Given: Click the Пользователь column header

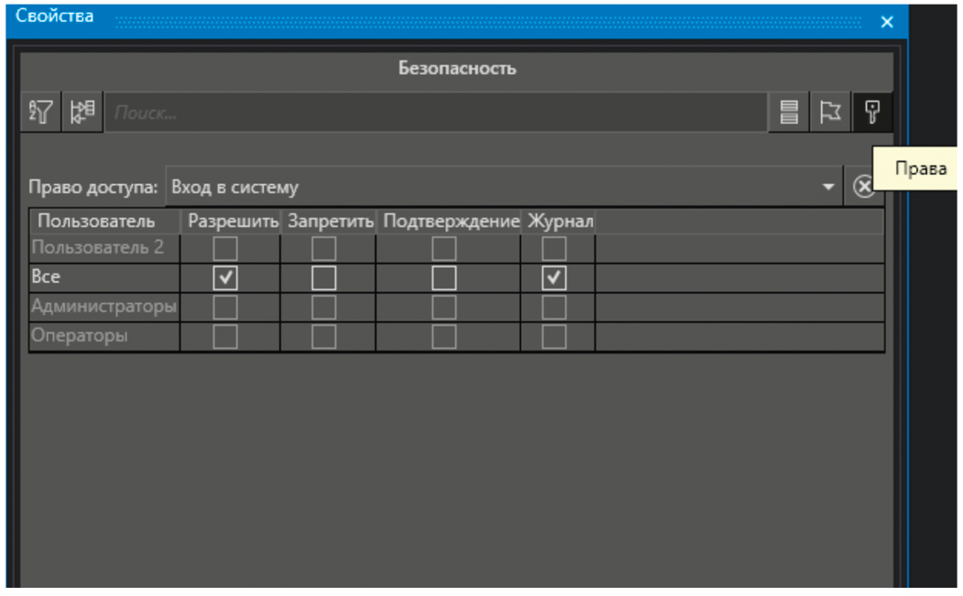Looking at the screenshot, I should pos(96,222).
